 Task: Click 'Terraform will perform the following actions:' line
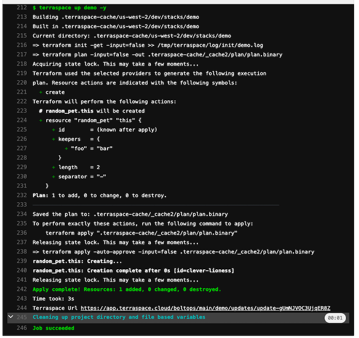point(105,102)
